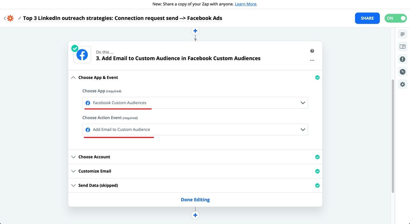Image resolution: width=410 pixels, height=224 pixels.
Task: Expand the Customize Email section
Action: 73,171
